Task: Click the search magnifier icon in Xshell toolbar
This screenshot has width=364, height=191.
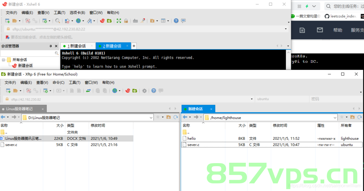Action: (58, 21)
